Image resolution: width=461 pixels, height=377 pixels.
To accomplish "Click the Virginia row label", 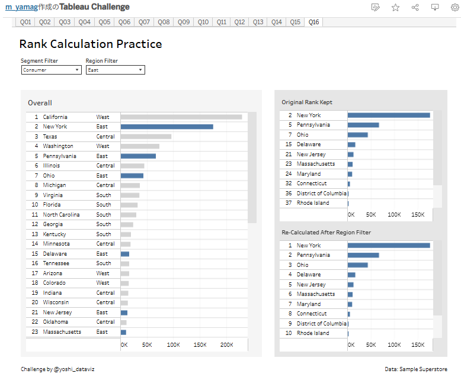I will coord(53,195).
